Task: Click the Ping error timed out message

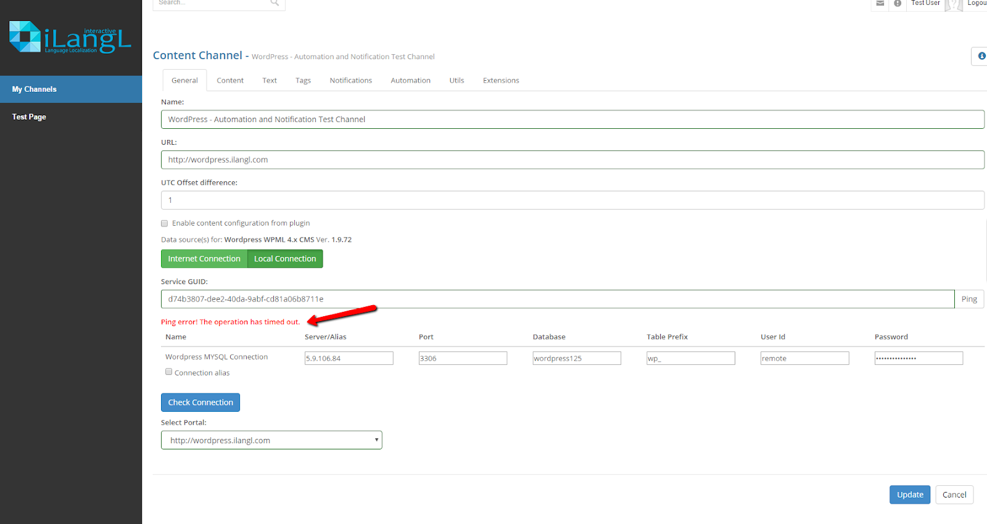Action: click(x=230, y=322)
